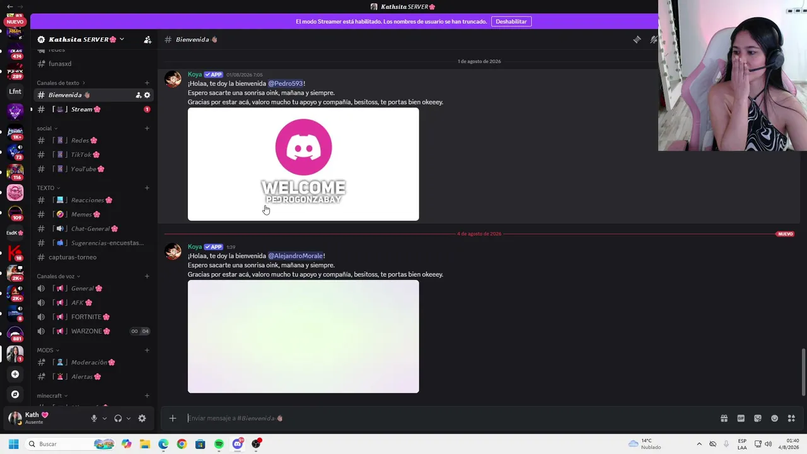Open headphone output options arrow

point(129,418)
